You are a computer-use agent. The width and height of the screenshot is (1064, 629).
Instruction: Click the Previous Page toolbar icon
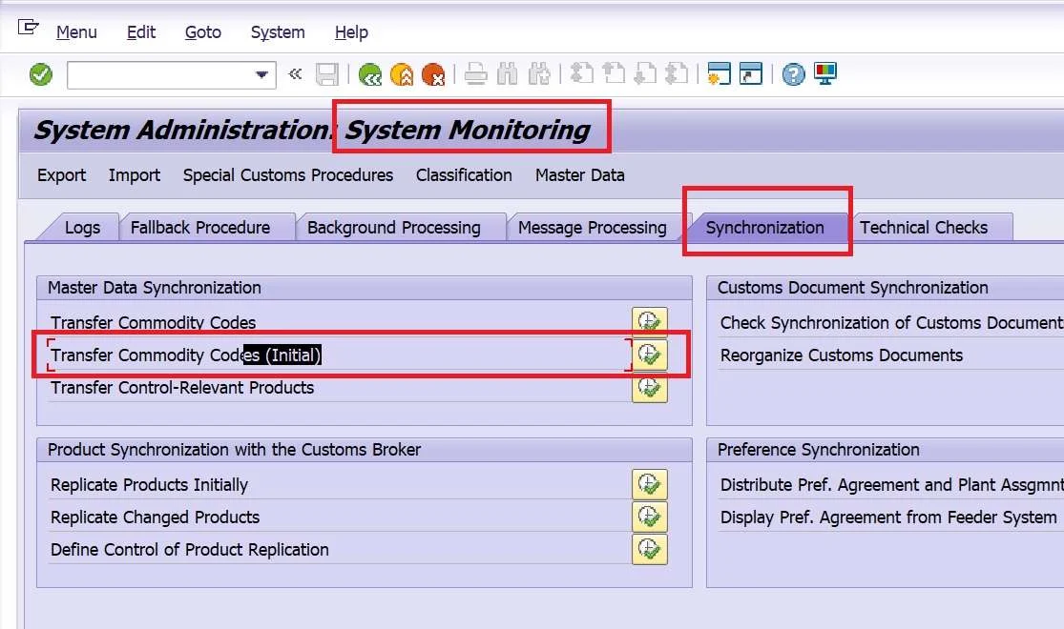coord(614,73)
